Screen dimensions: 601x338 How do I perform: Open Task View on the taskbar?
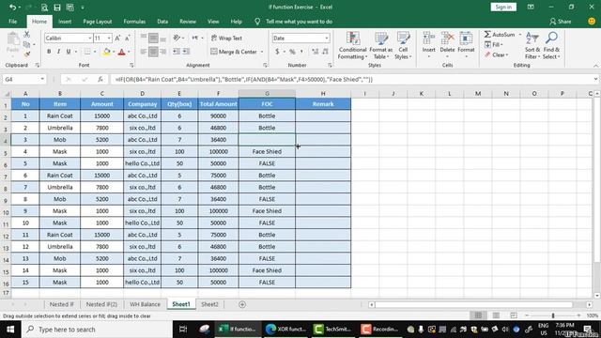coord(183,330)
